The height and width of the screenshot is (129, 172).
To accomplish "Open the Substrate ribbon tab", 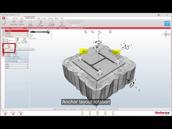I will point(15,18).
